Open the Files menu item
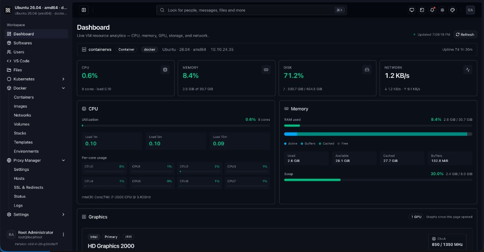The height and width of the screenshot is (252, 484). click(x=36, y=70)
